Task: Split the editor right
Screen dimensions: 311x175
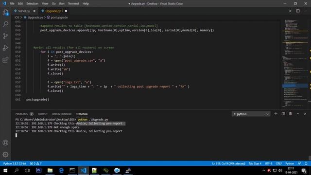Action: (298, 11)
